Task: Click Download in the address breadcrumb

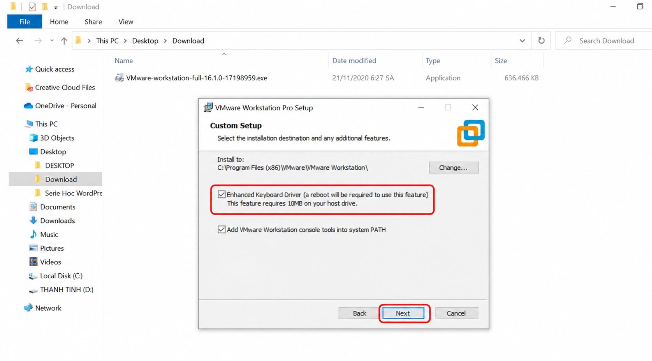Action: point(188,41)
